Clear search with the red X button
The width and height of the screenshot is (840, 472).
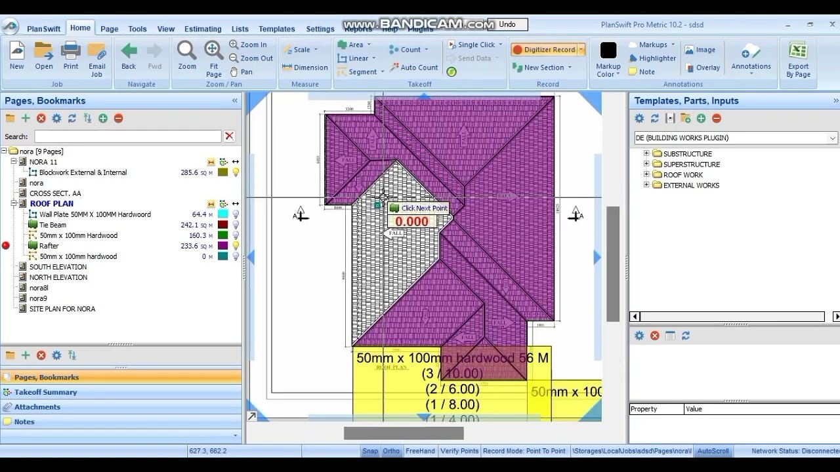point(229,136)
